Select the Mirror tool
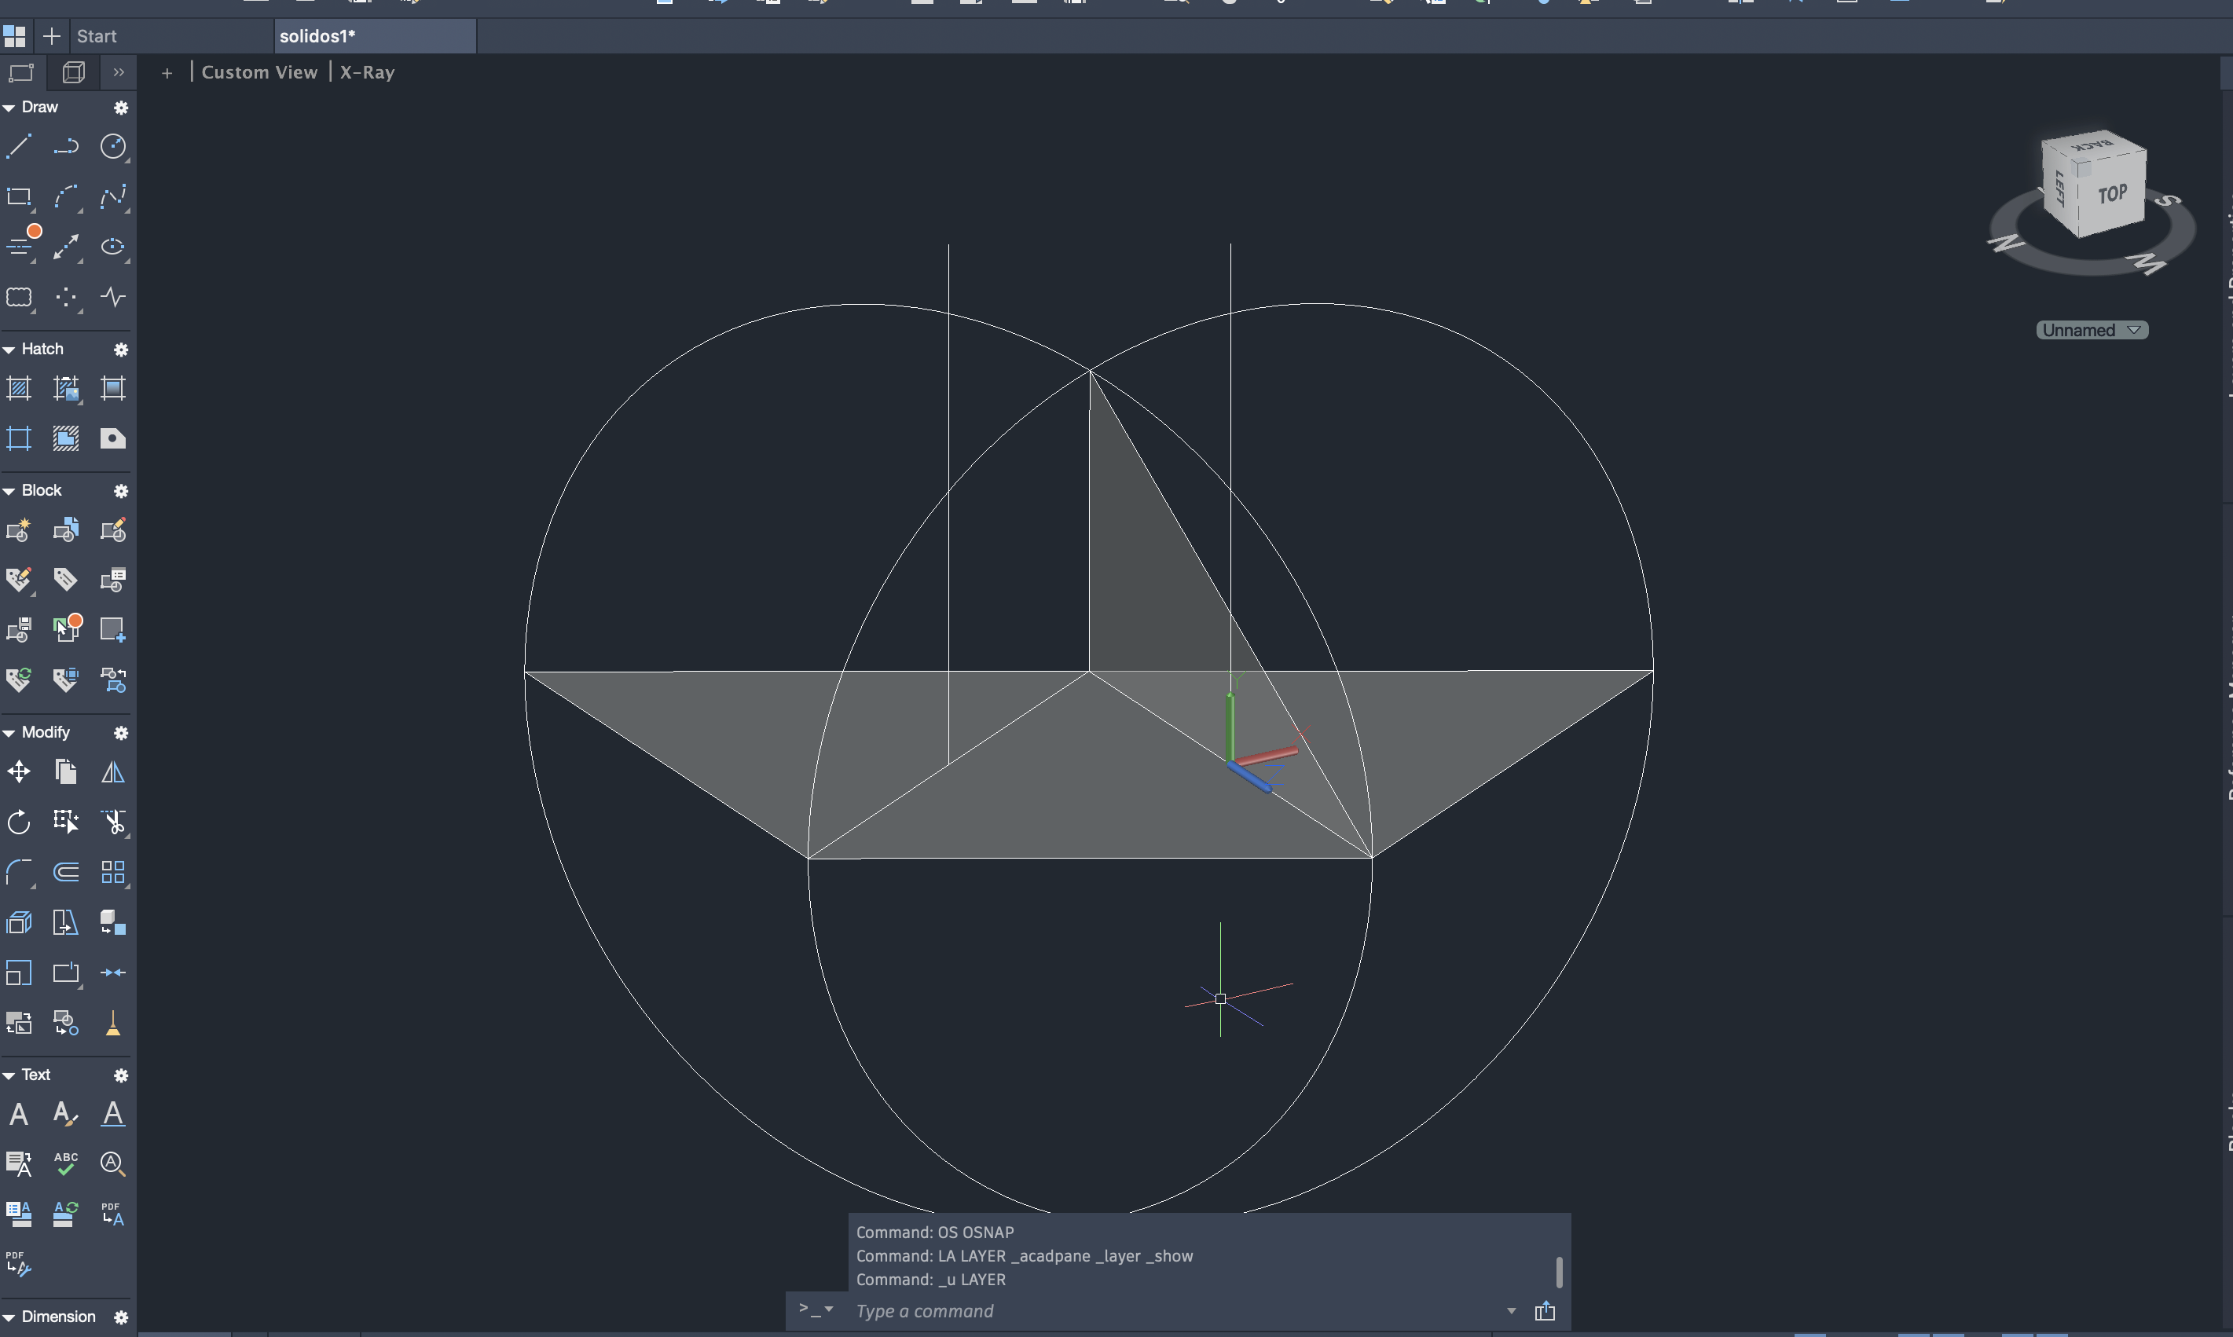 112,772
